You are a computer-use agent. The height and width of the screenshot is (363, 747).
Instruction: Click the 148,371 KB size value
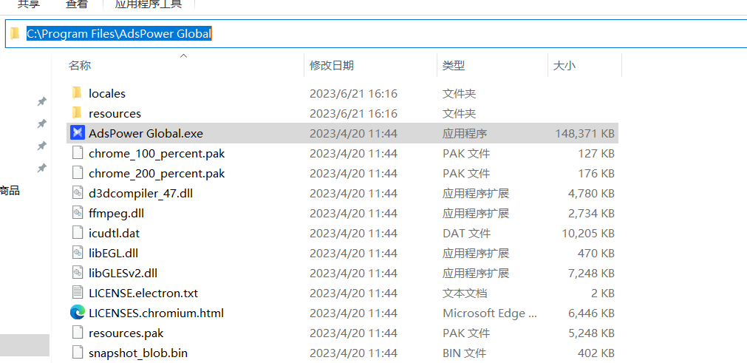(x=584, y=133)
